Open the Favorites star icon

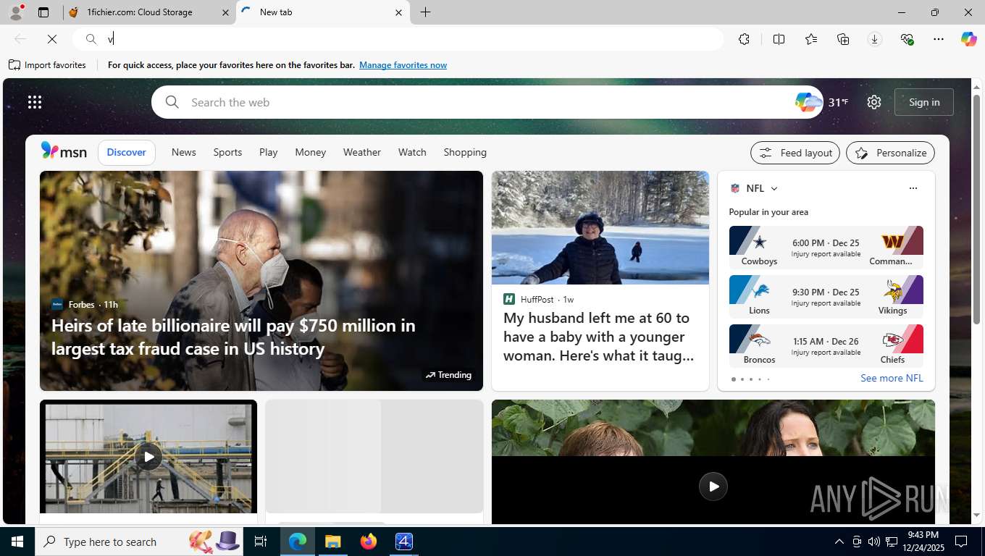click(811, 39)
